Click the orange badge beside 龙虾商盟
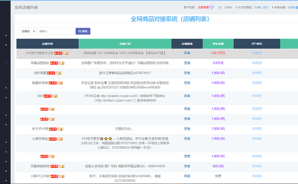Screen dimensions: 298x184 point(59,73)
